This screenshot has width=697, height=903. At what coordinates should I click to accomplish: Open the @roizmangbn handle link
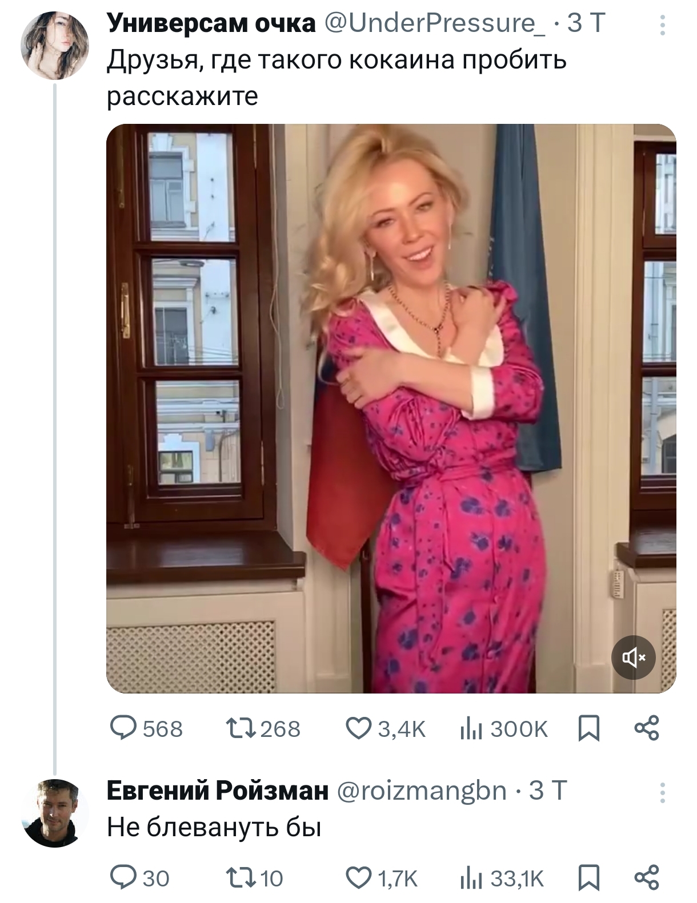422,791
